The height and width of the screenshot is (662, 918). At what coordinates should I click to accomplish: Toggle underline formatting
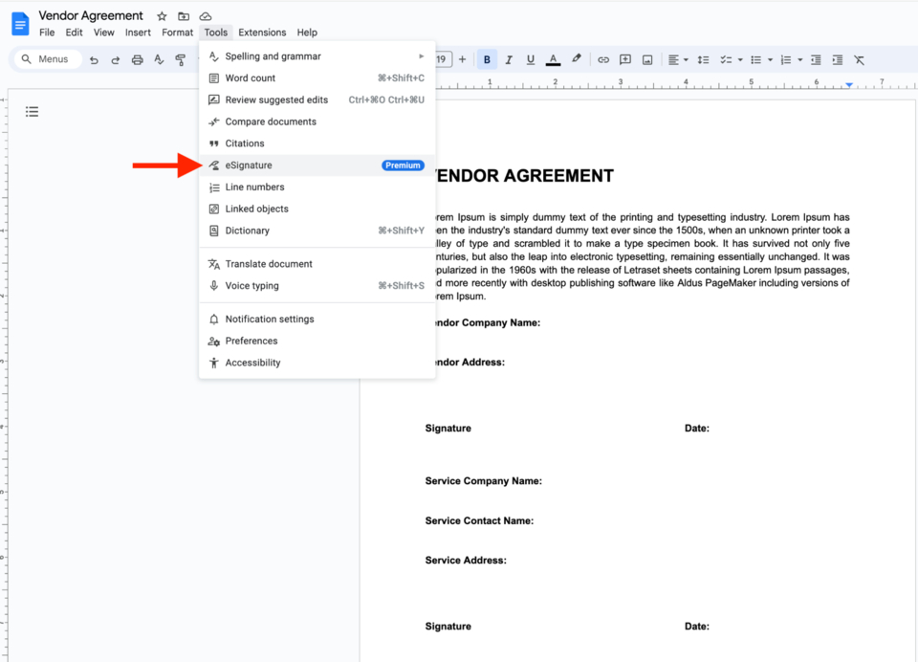pyautogui.click(x=531, y=59)
